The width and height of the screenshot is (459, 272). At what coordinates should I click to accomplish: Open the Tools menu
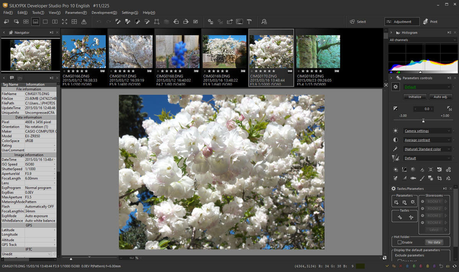pos(38,13)
